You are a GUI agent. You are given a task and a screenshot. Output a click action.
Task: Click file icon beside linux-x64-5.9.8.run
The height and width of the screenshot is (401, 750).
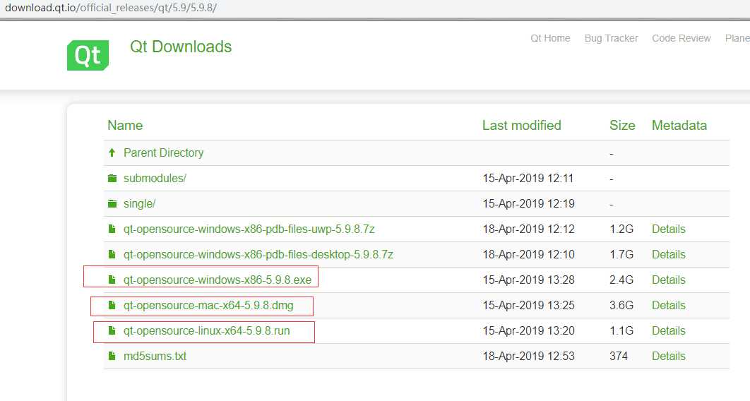point(112,330)
